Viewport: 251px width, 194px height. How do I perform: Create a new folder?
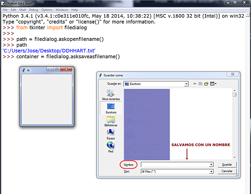point(206,84)
